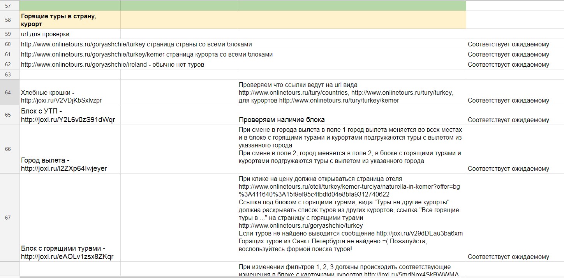Click the empty status cell in row 63
Image resolution: width=564 pixels, height=278 pixels.
pyautogui.click(x=515, y=74)
